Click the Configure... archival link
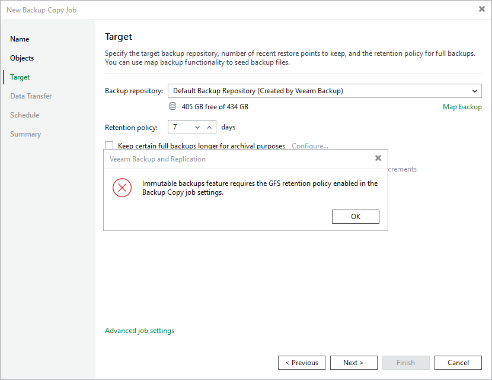Image resolution: width=492 pixels, height=380 pixels. point(310,146)
